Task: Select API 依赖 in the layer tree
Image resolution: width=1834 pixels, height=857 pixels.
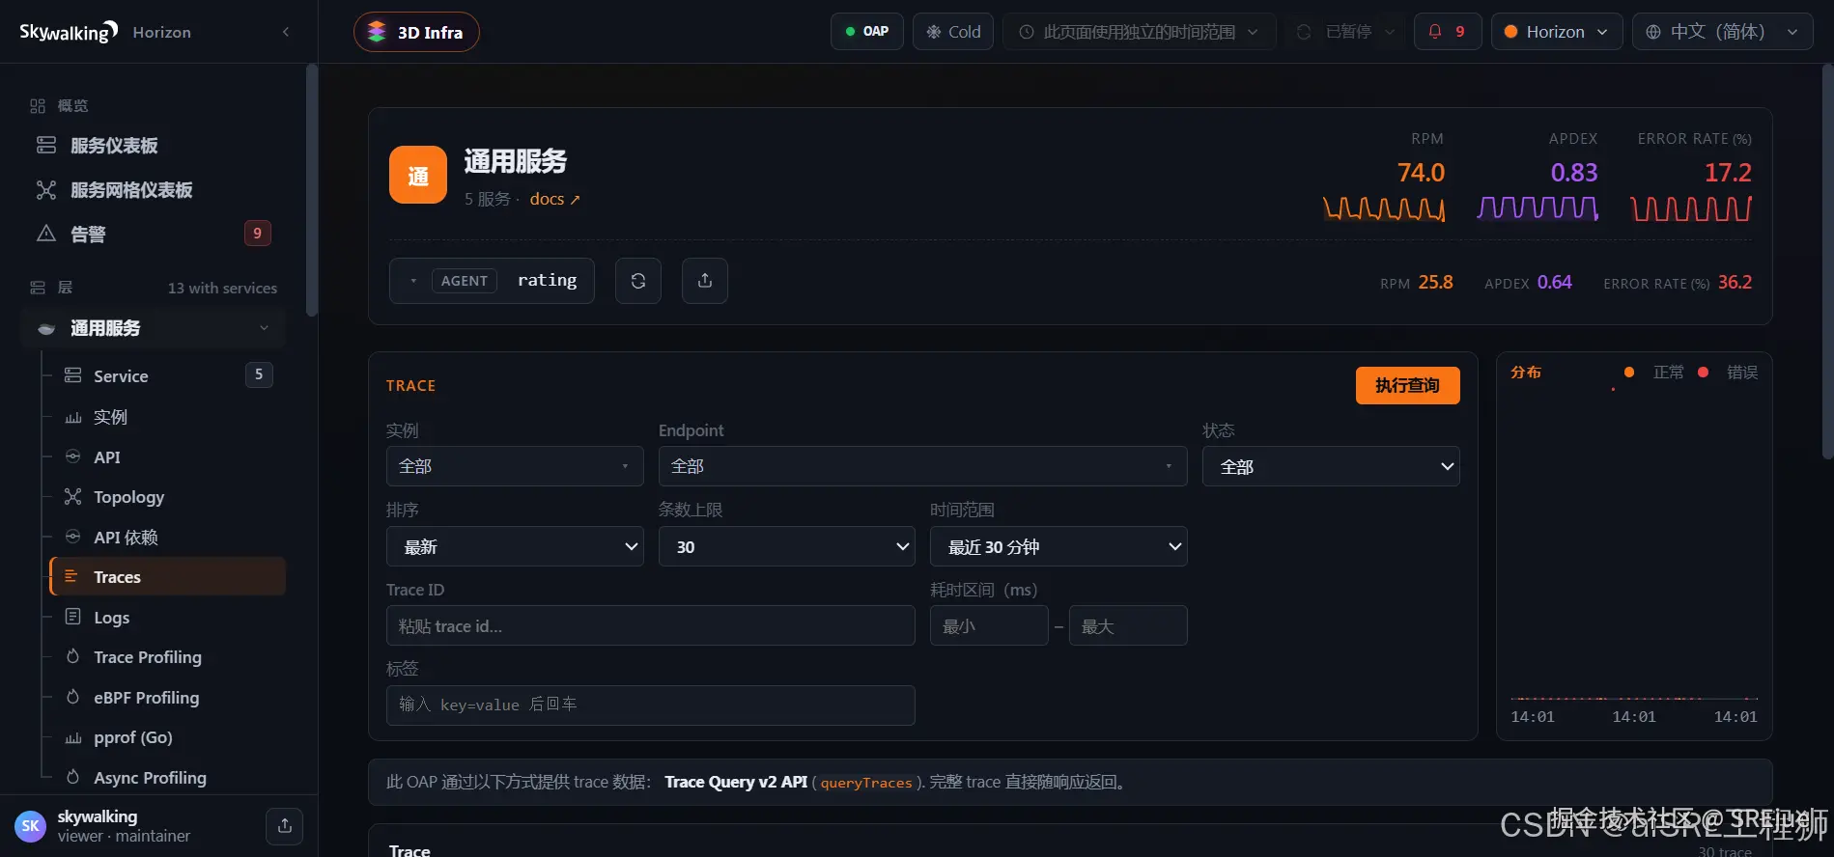Action: (x=168, y=538)
